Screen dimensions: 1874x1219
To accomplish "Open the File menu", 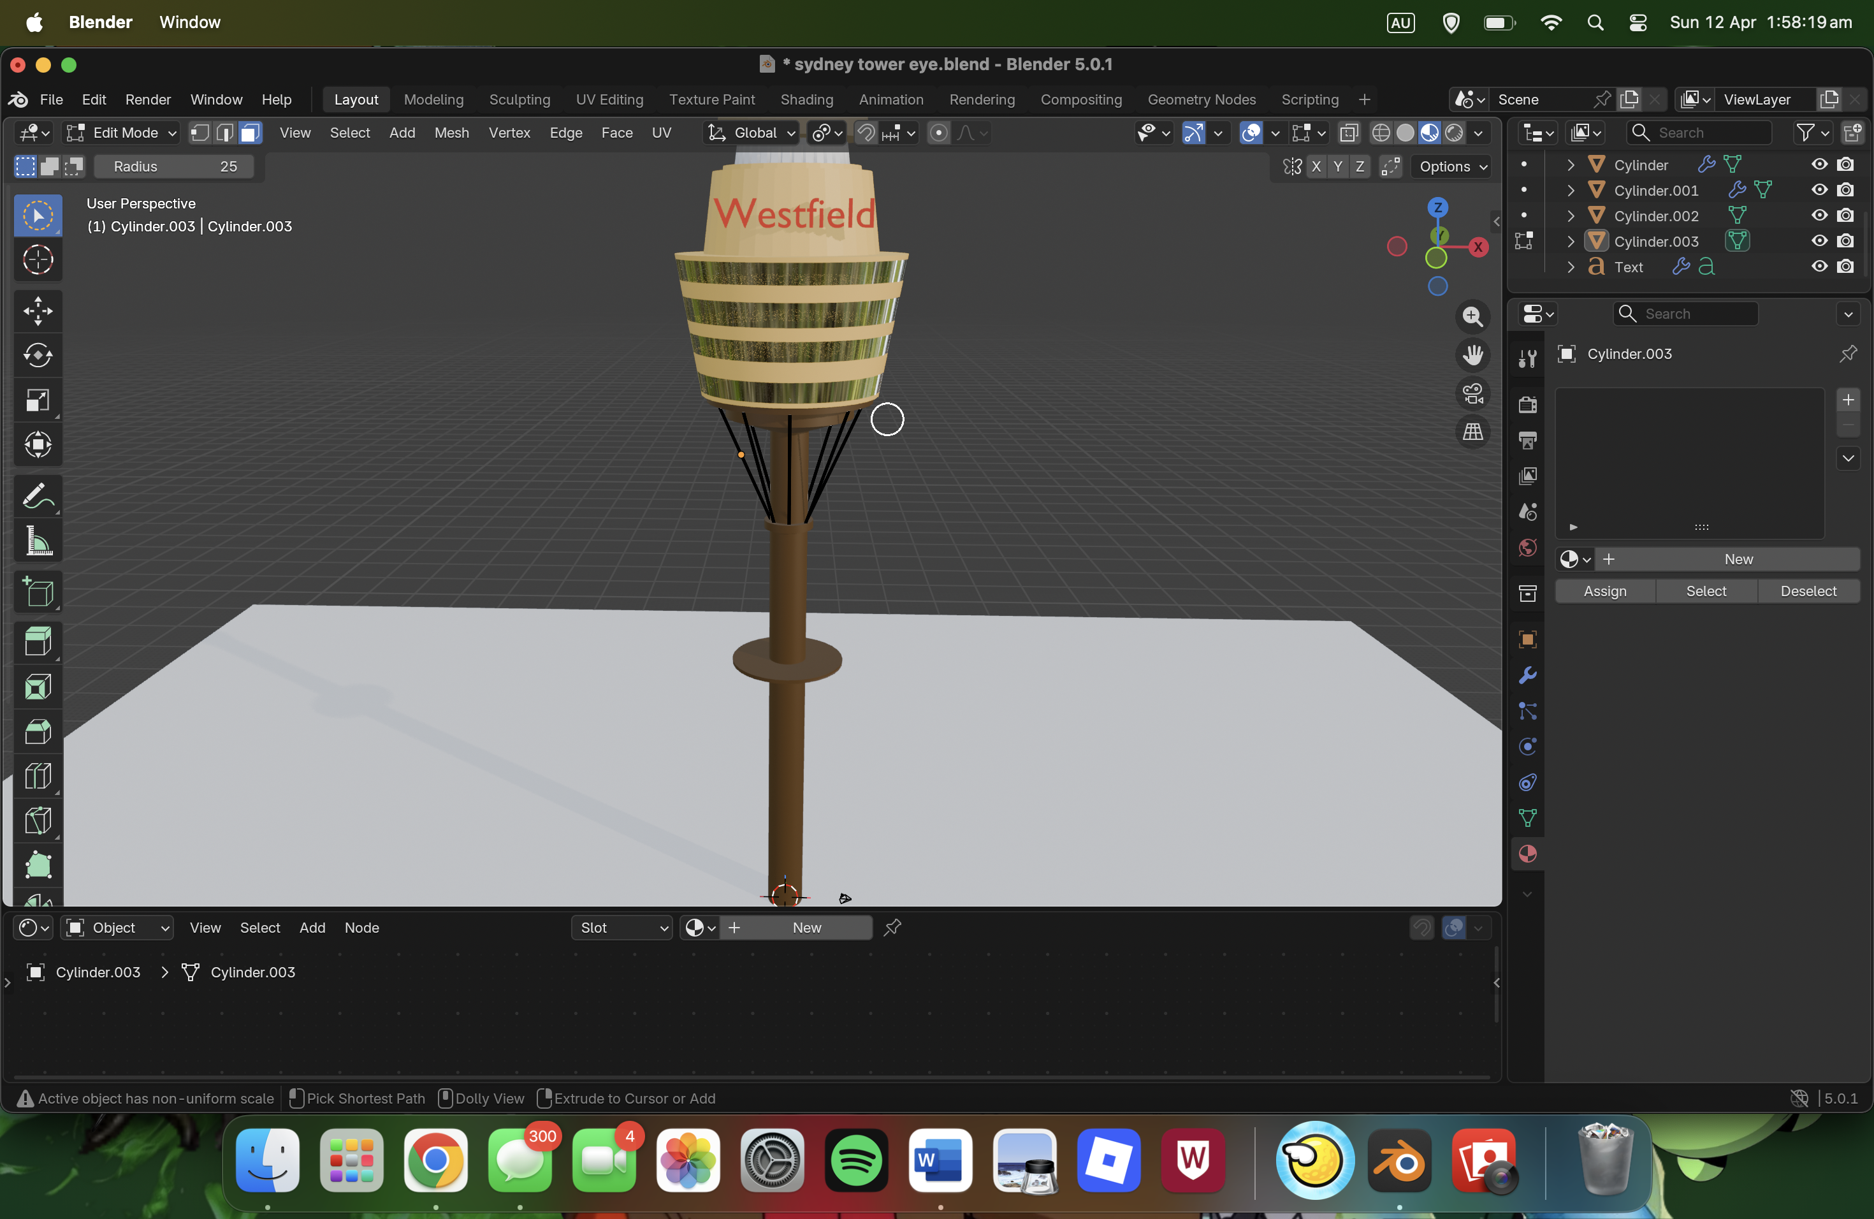I will tap(51, 99).
